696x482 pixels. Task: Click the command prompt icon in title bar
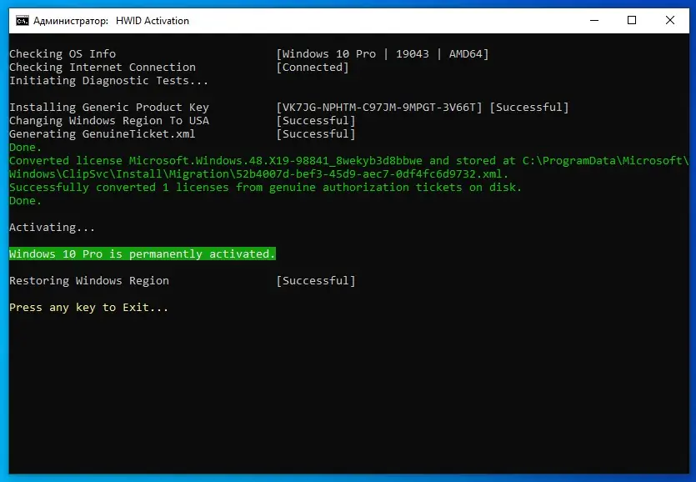point(23,21)
